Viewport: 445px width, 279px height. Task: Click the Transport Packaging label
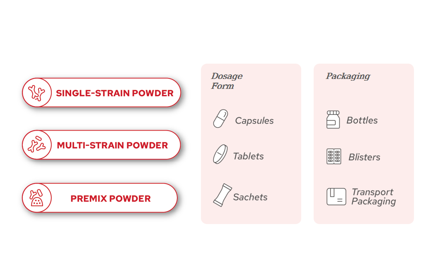(373, 197)
